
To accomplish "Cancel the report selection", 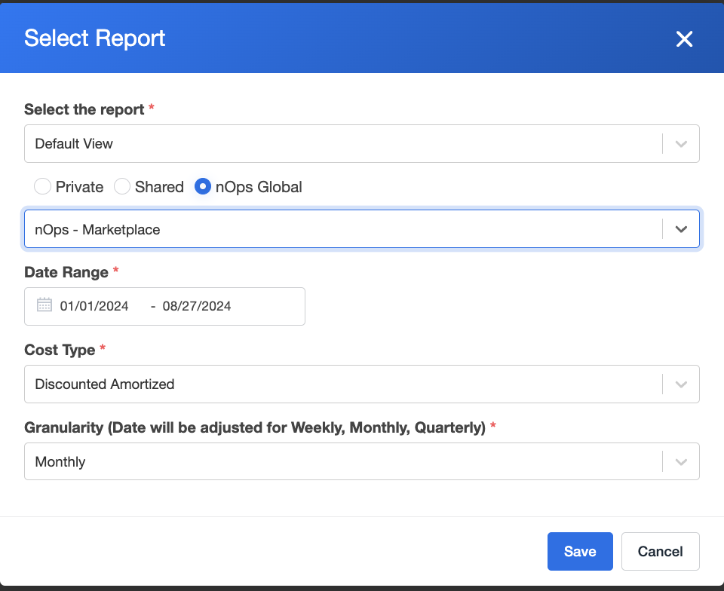I will [661, 551].
